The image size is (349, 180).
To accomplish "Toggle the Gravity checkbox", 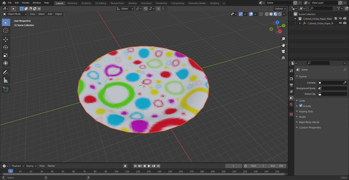I will (301, 106).
